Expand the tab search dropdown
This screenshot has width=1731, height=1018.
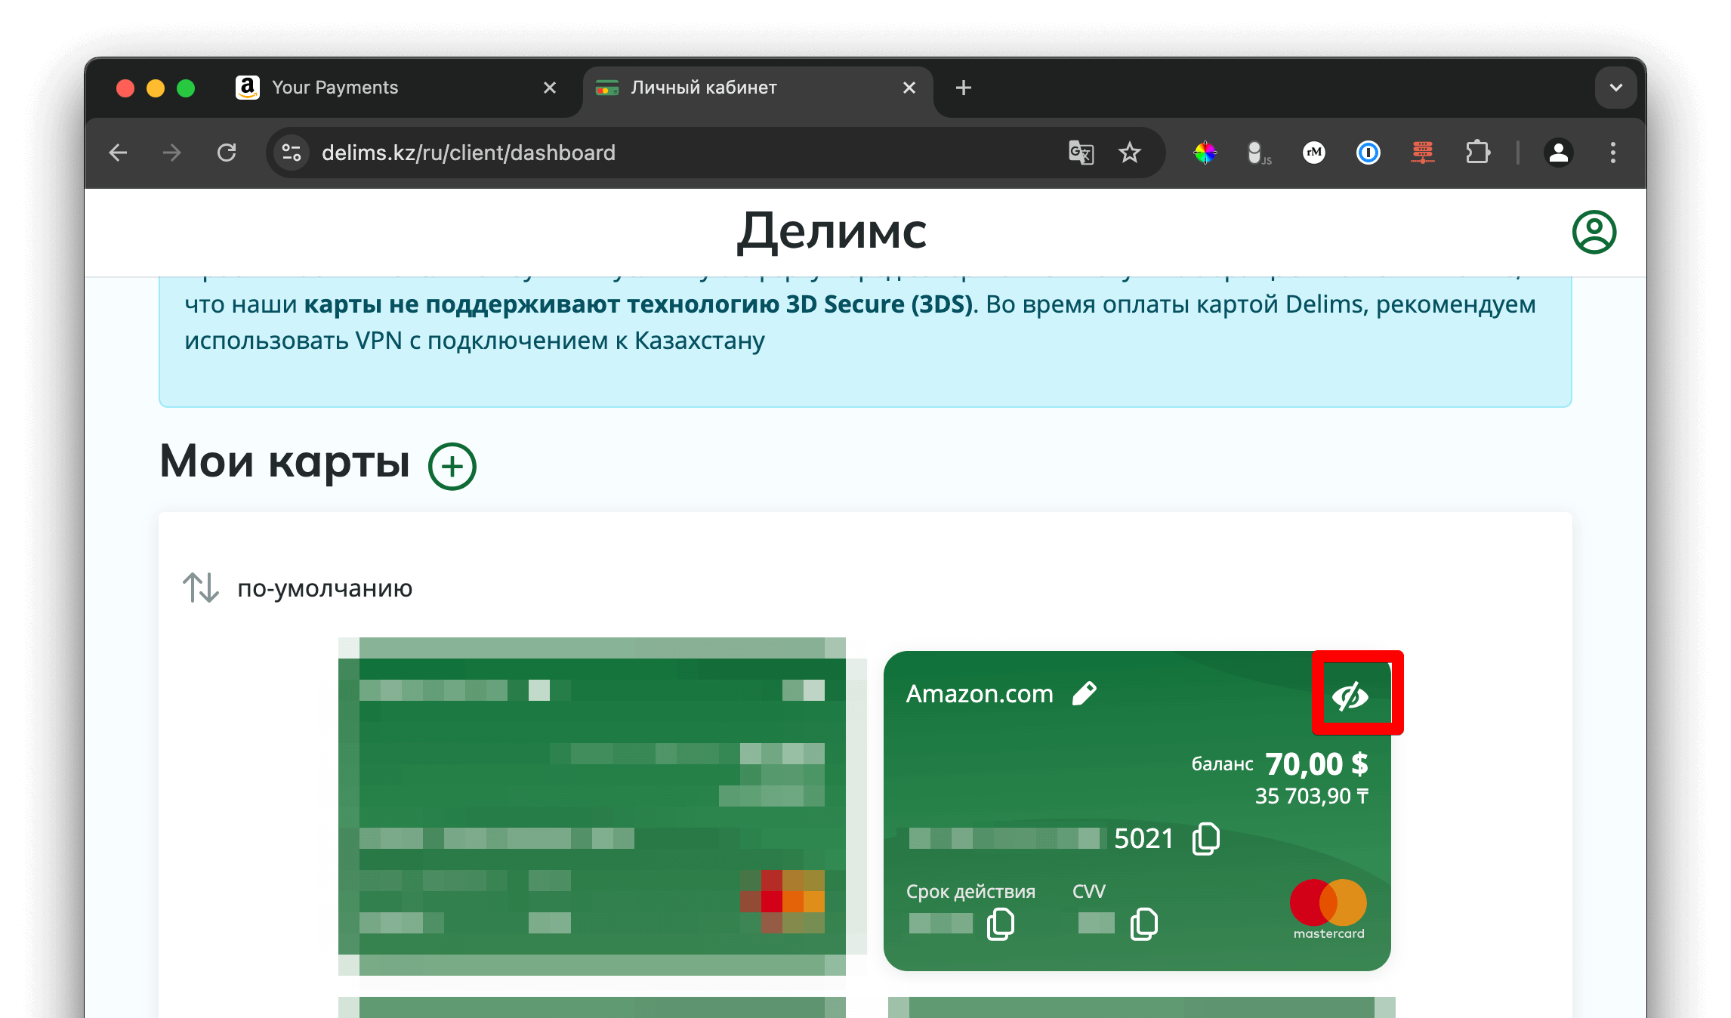click(x=1615, y=88)
